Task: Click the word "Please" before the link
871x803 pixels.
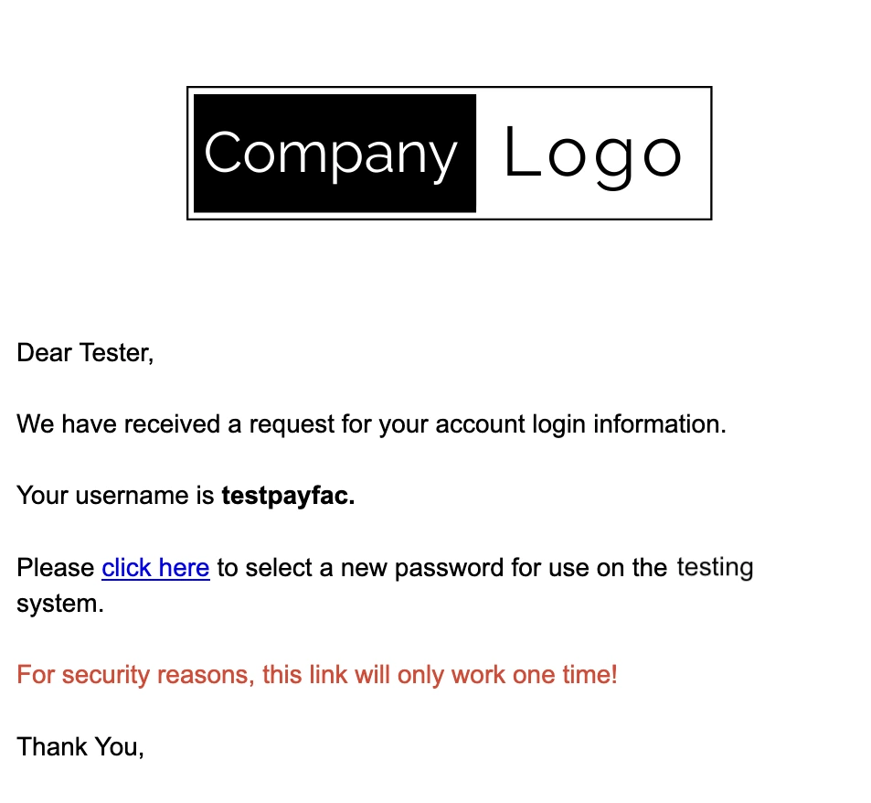Action: [x=56, y=568]
